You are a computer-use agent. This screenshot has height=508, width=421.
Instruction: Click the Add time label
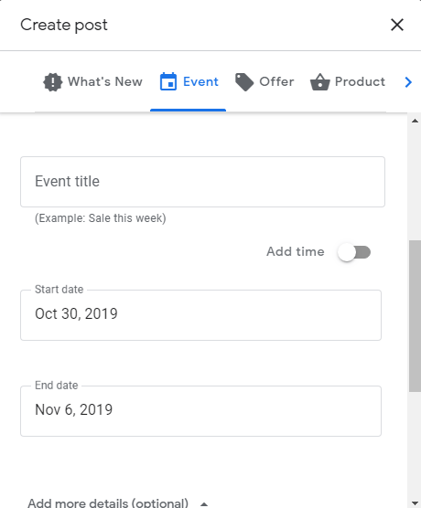[x=296, y=252]
